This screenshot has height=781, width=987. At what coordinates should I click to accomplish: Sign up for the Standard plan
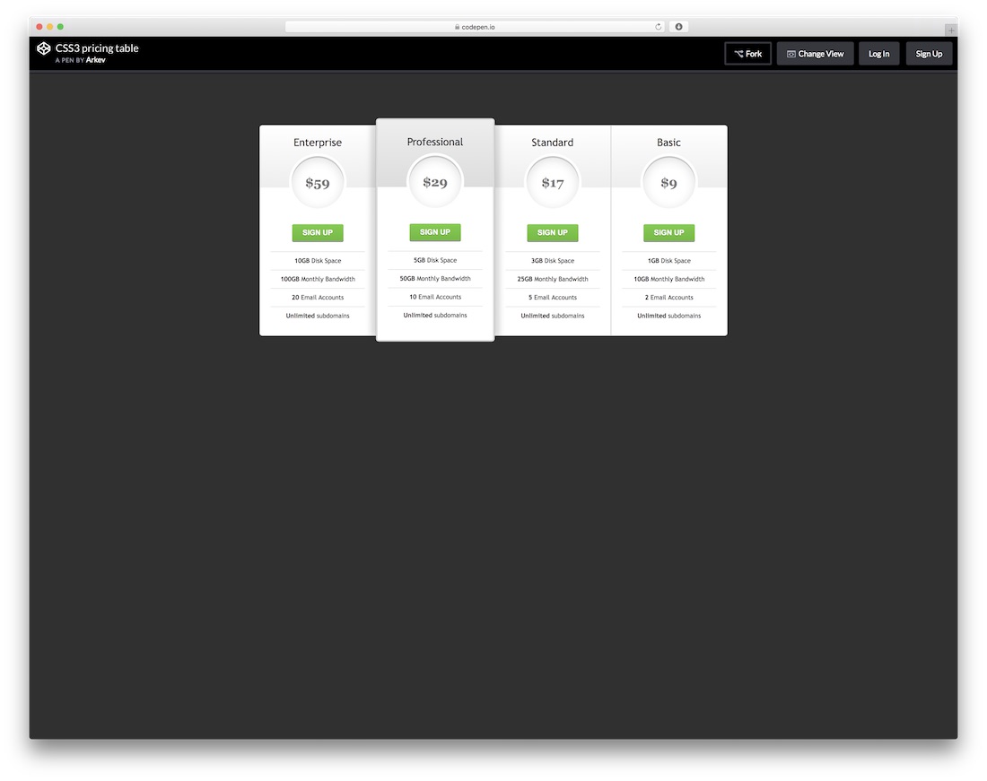553,232
